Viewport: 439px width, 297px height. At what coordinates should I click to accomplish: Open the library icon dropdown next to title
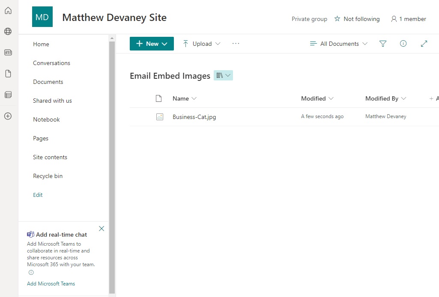click(x=223, y=75)
